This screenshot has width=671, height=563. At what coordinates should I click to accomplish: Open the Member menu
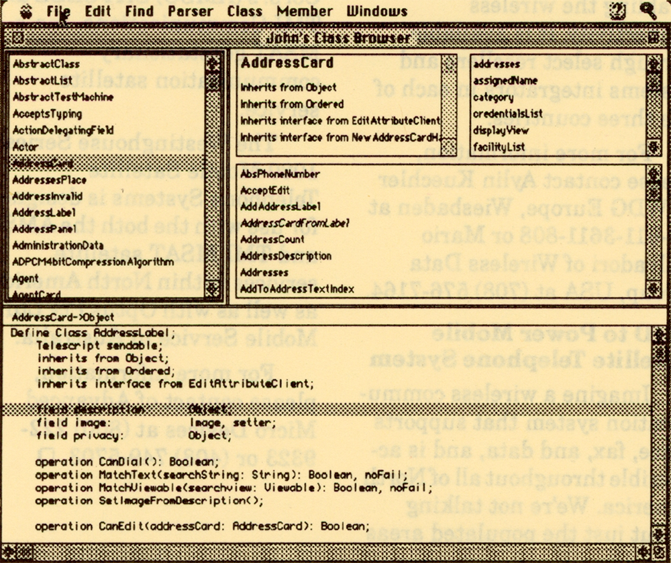(x=304, y=11)
